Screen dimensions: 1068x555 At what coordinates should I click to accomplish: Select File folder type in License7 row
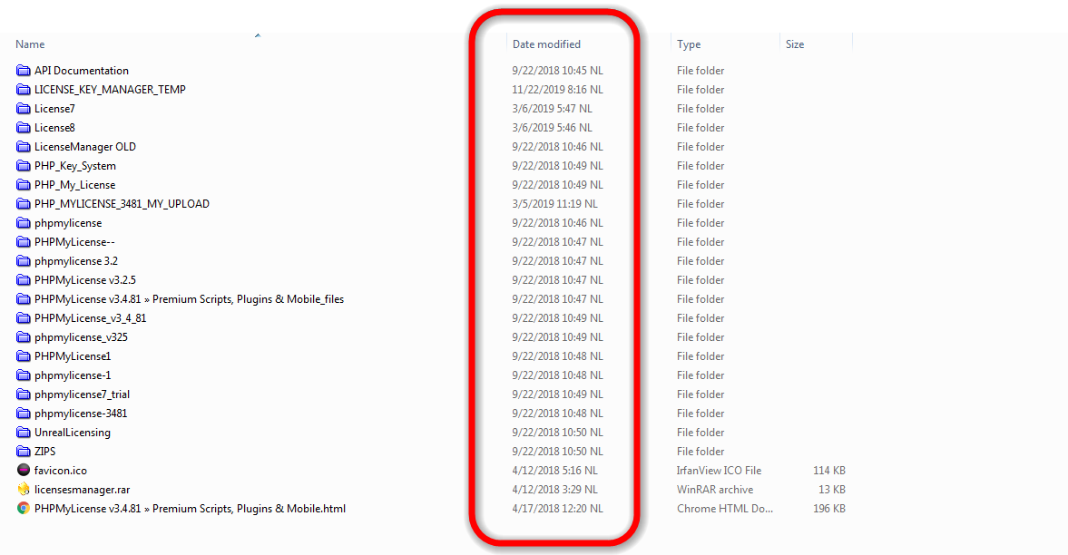pos(701,108)
